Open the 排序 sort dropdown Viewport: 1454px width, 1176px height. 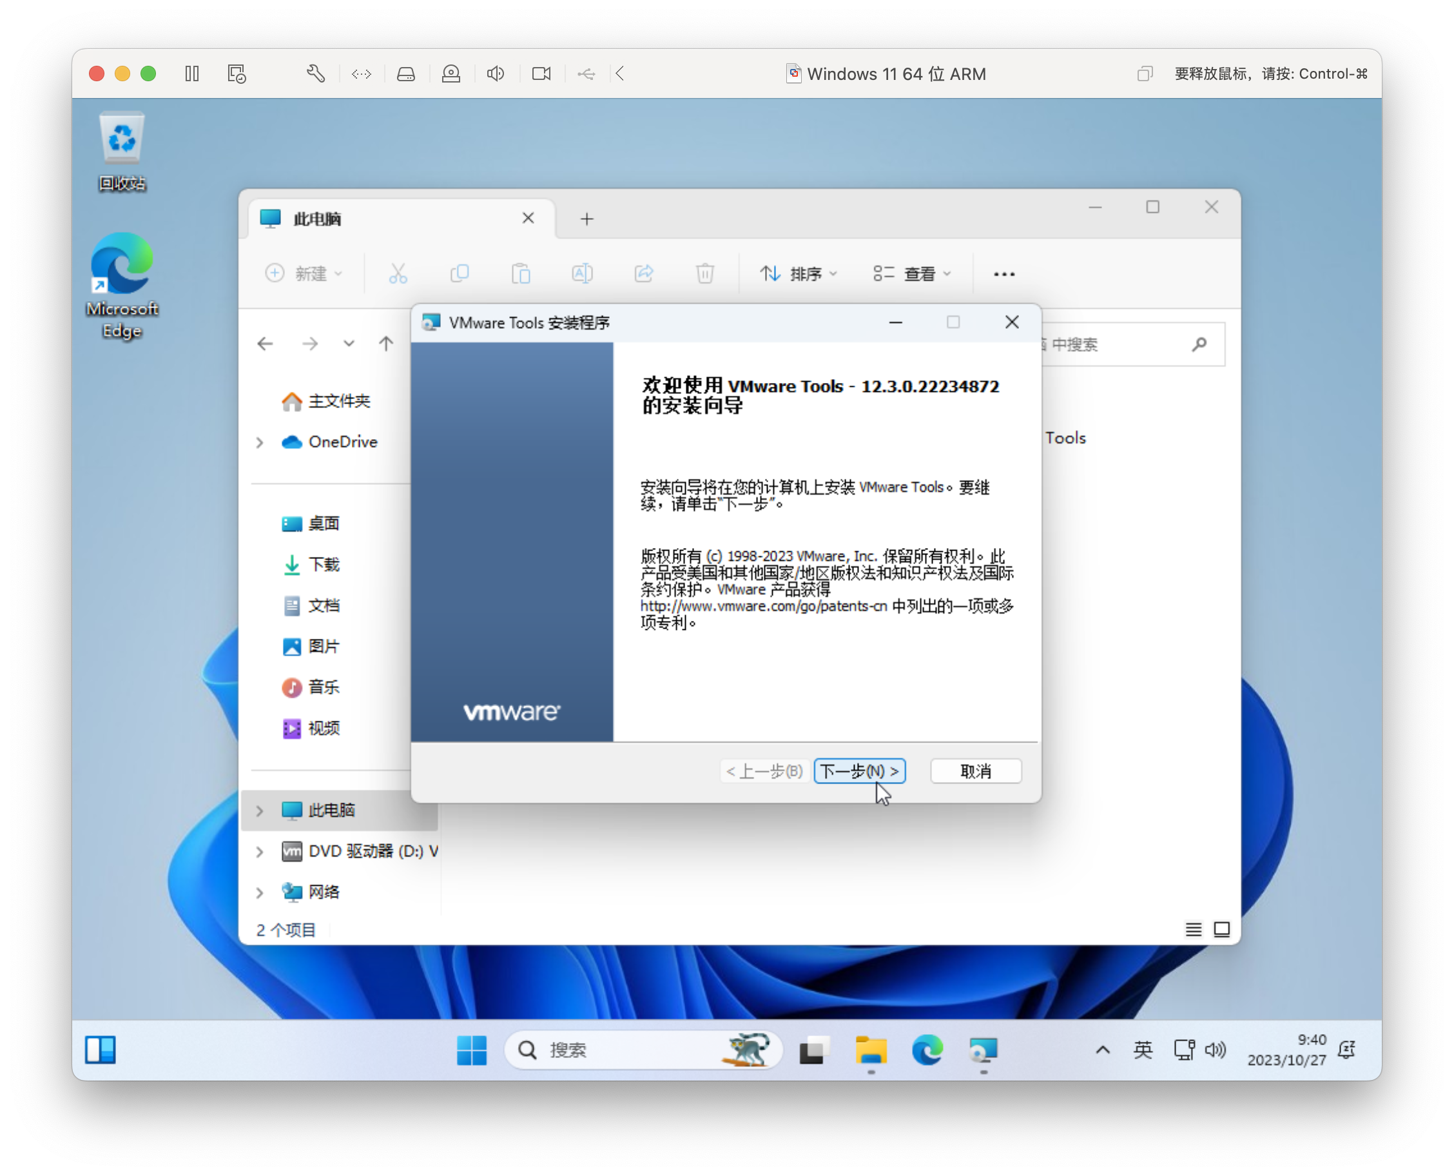coord(799,273)
